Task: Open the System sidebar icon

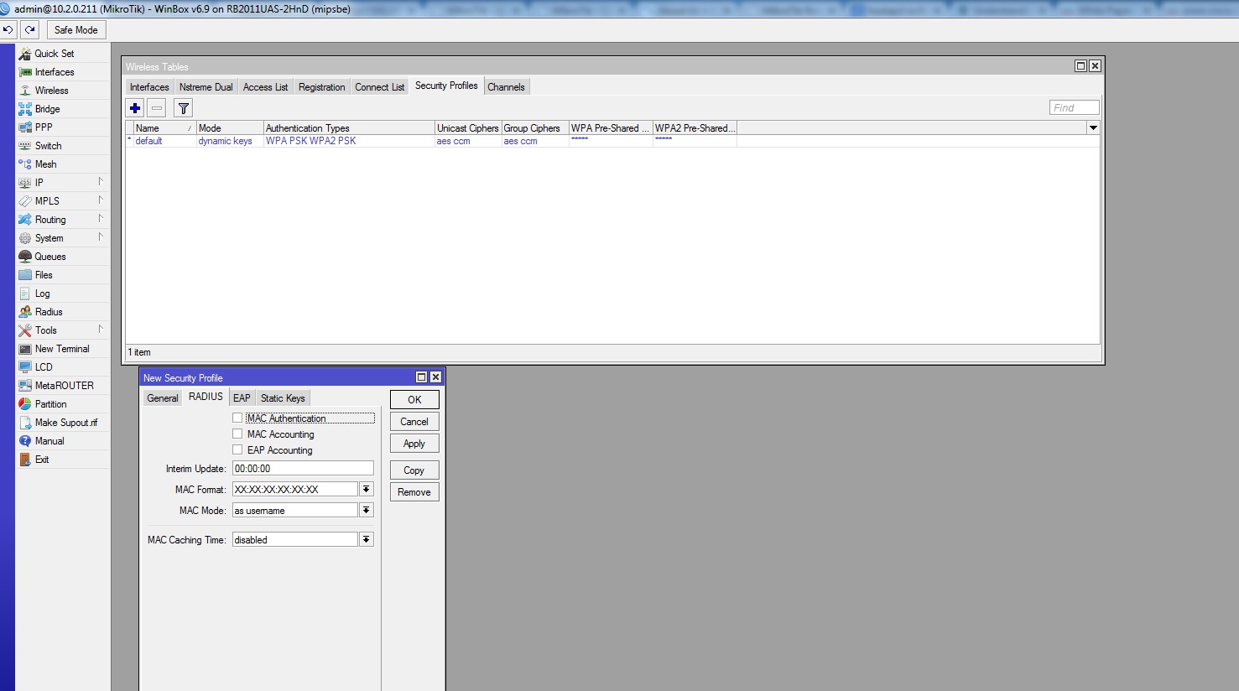Action: coord(25,238)
